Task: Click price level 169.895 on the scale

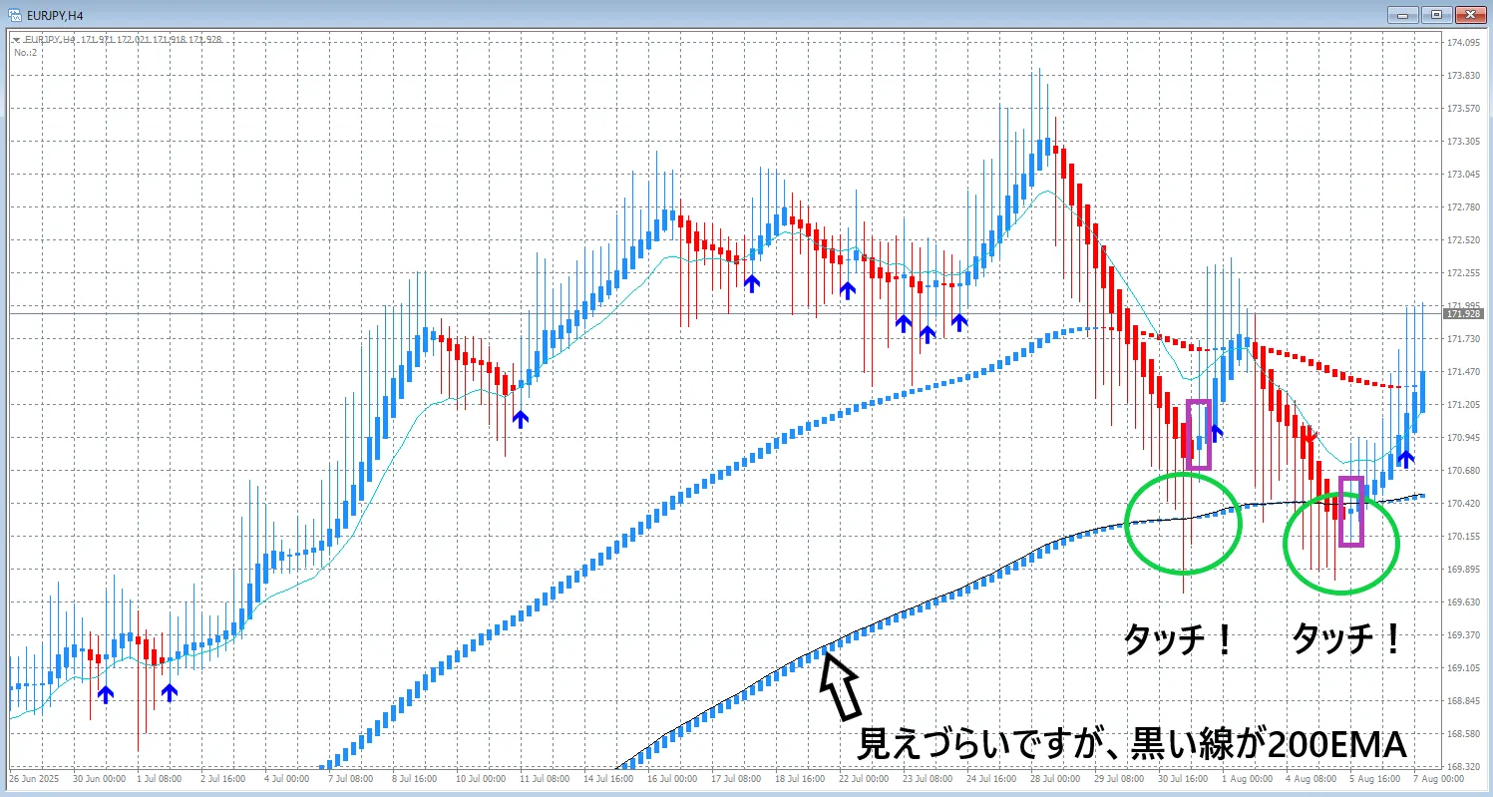Action: (1463, 569)
